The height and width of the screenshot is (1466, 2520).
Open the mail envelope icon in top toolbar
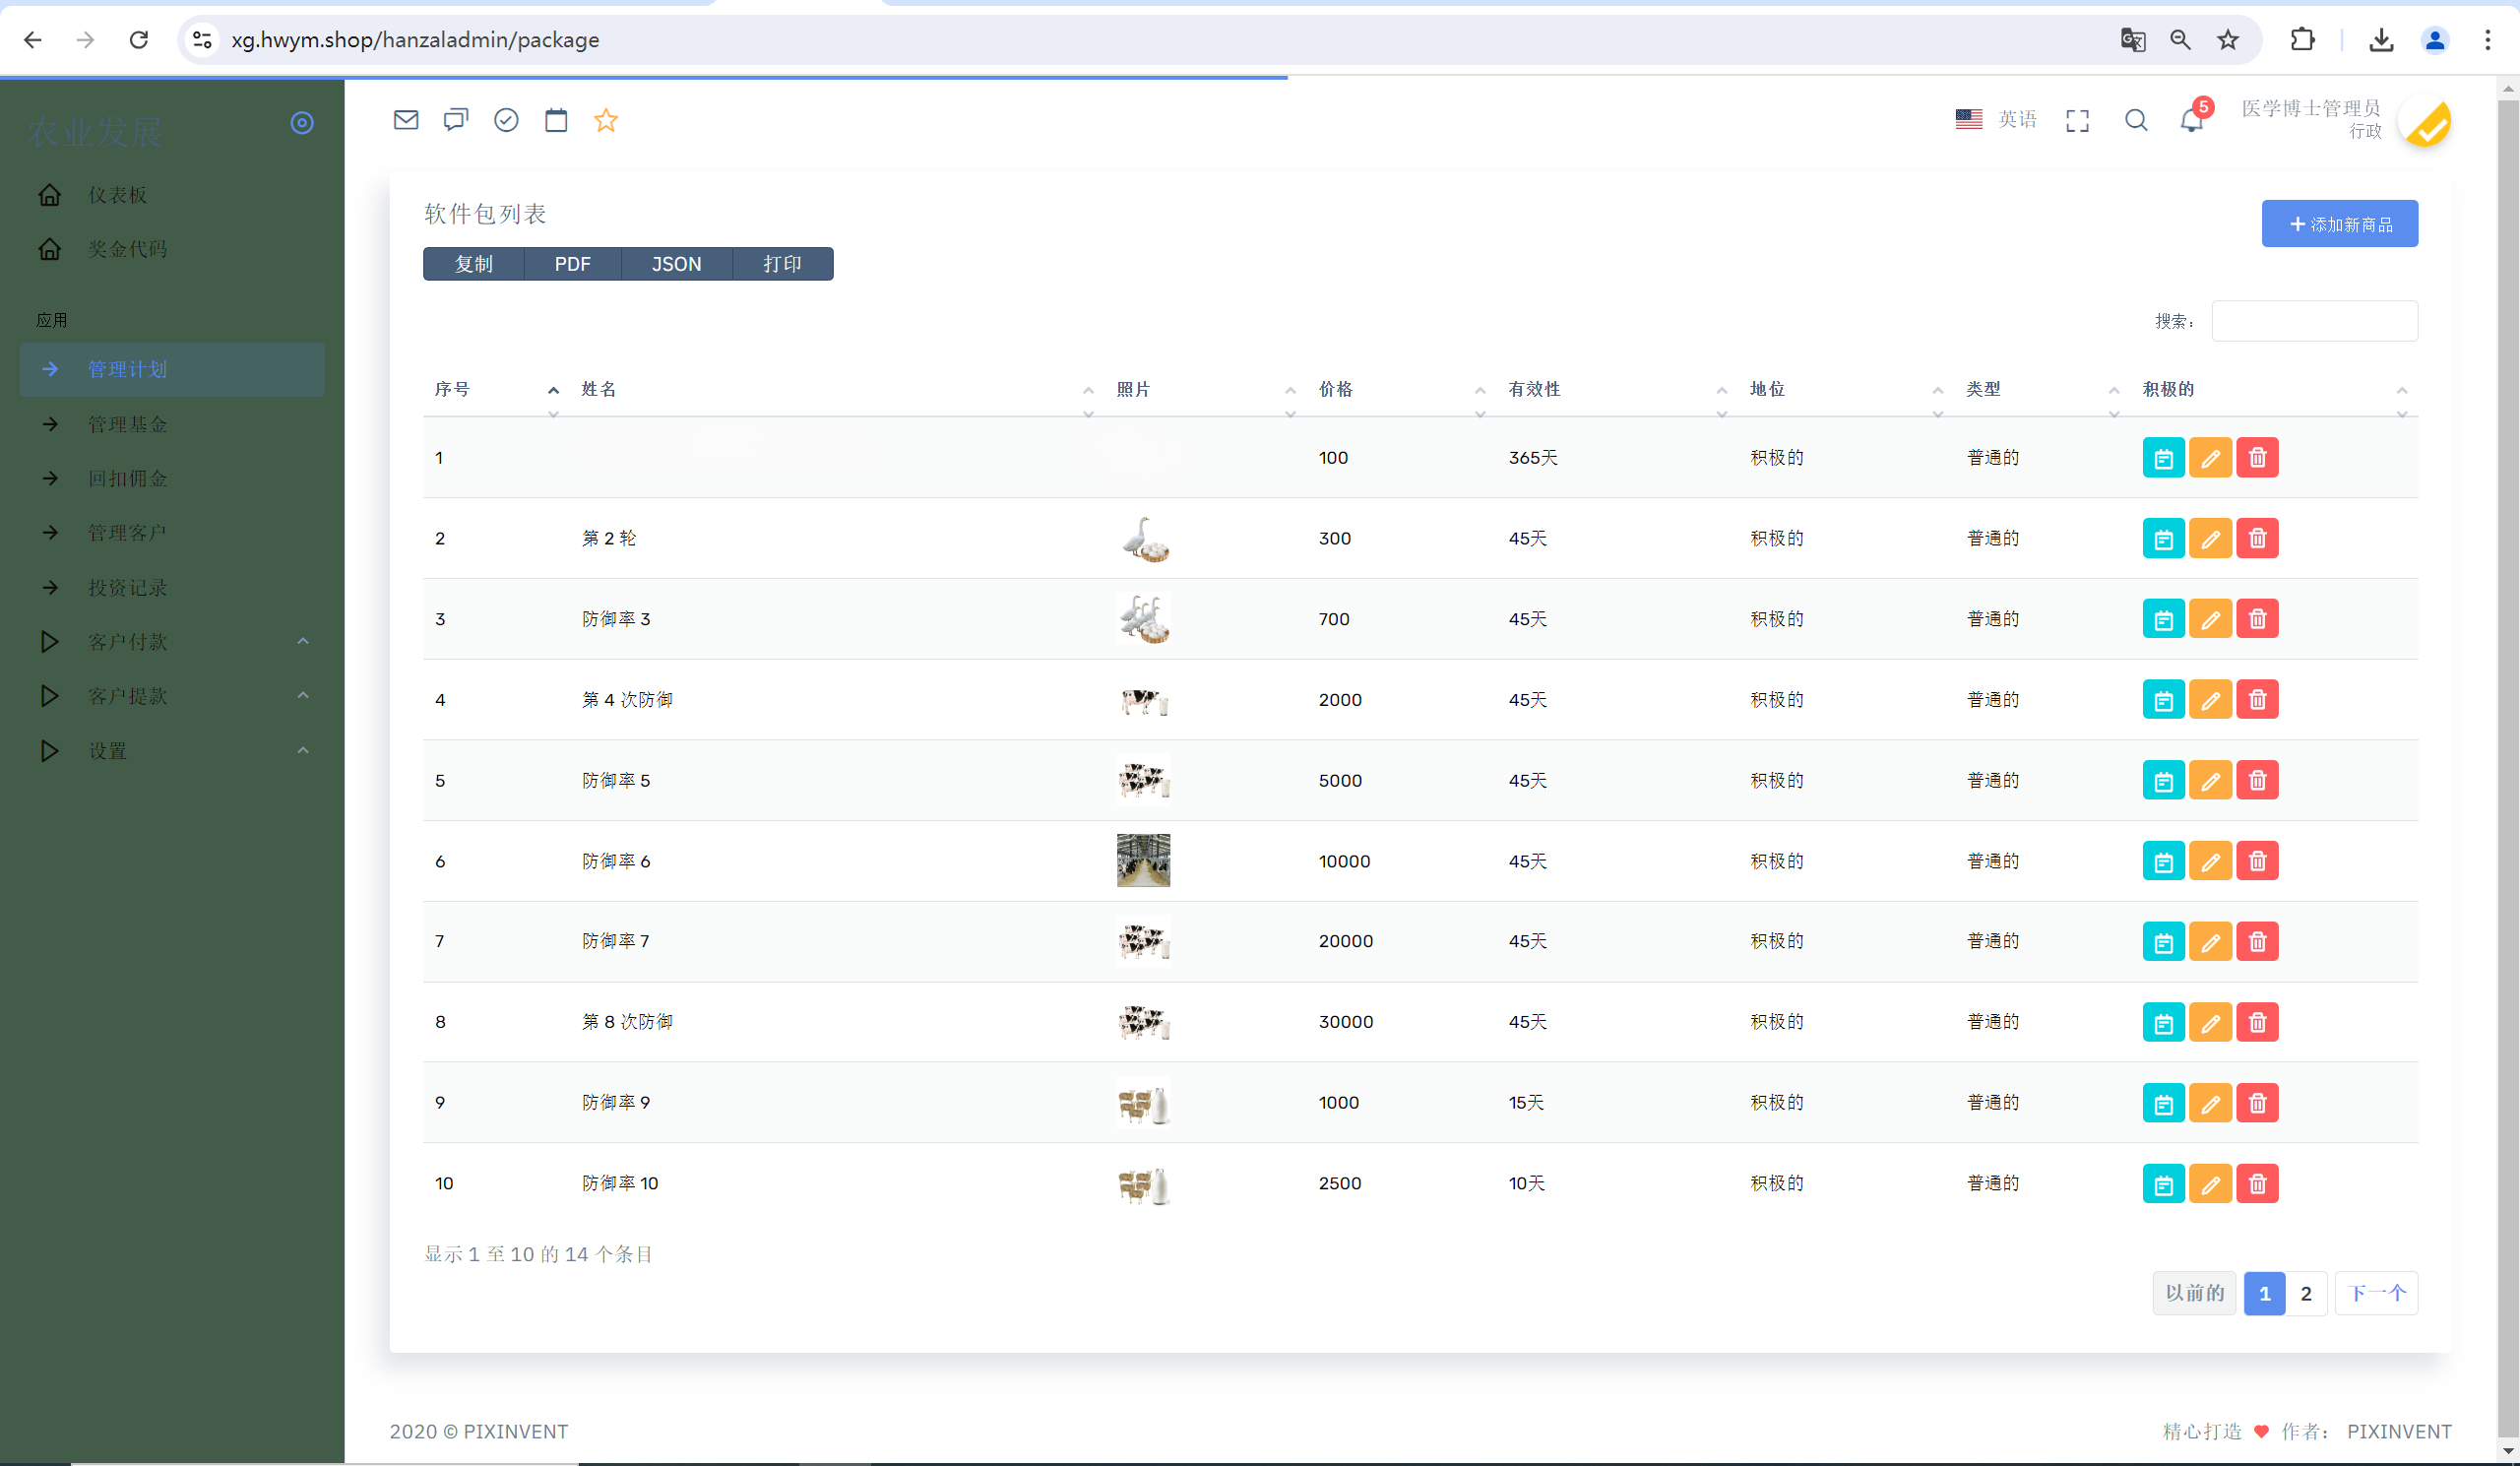pos(405,120)
